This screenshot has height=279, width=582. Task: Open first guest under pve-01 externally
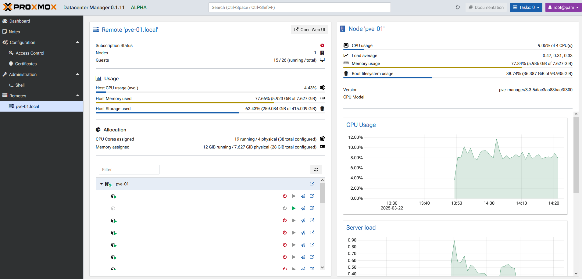(312, 196)
